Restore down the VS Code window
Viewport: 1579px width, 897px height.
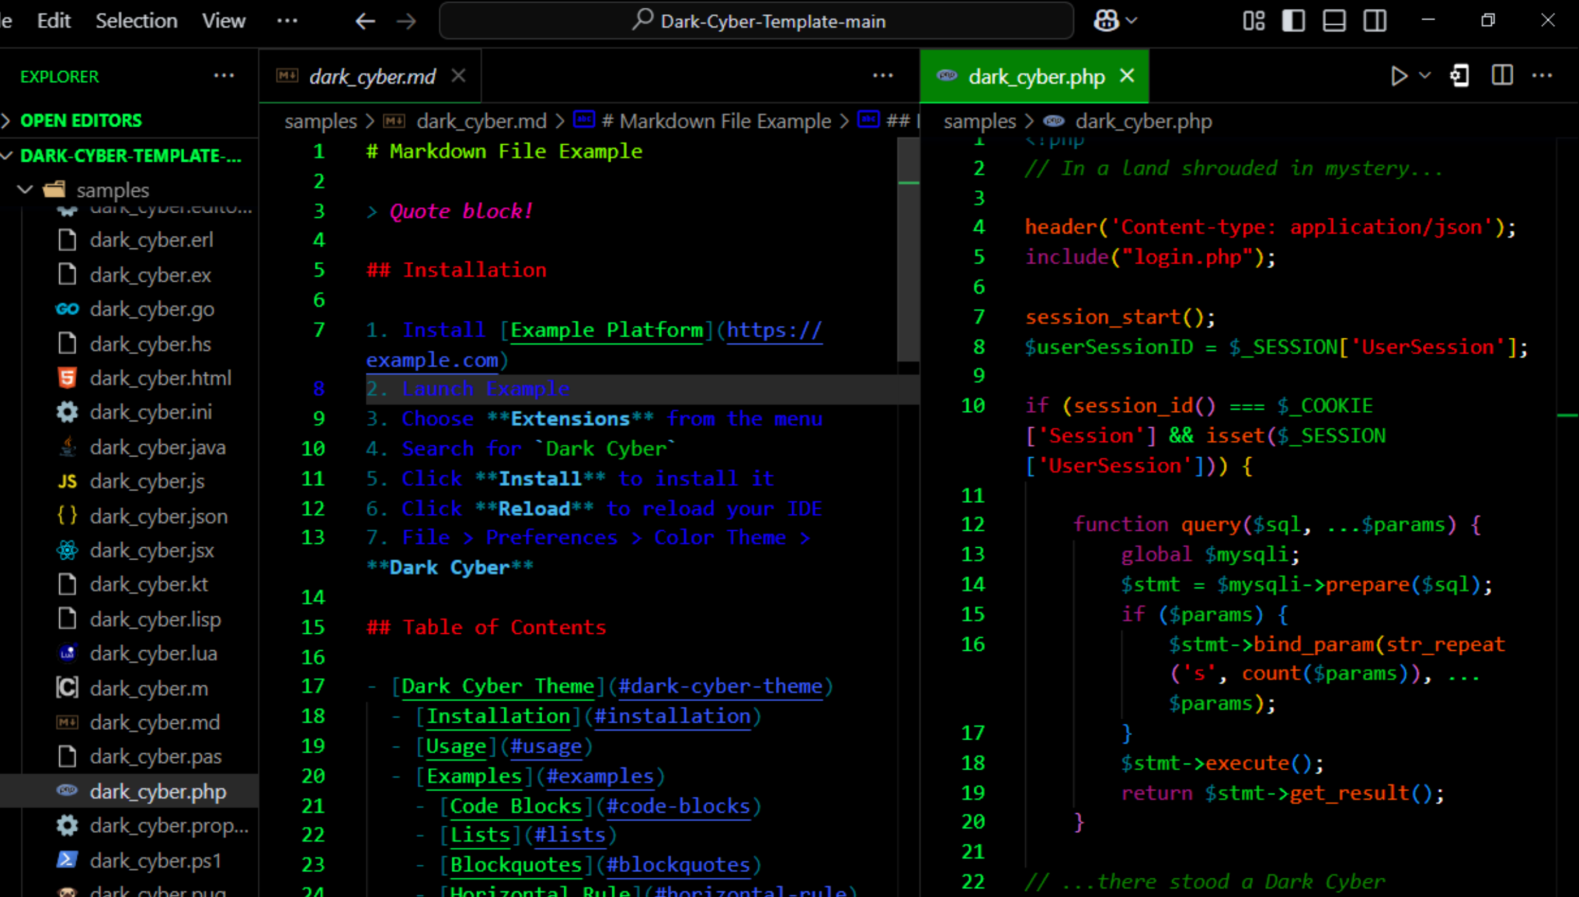[1488, 21]
